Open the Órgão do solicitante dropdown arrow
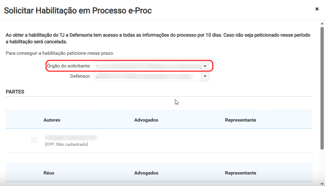 [x=205, y=66]
